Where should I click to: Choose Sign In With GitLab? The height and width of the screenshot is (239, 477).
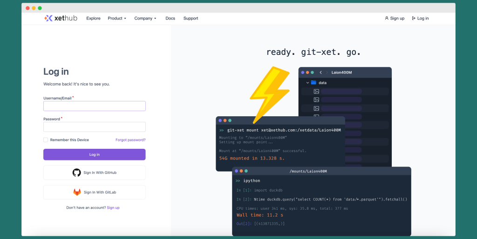coord(94,192)
